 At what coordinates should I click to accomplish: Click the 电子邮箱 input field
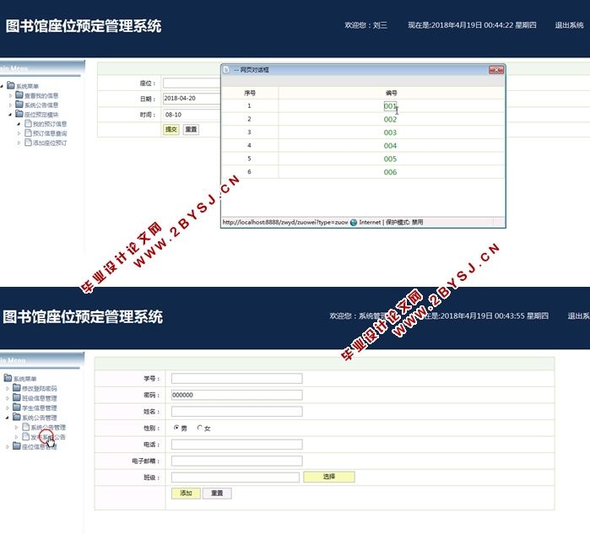tap(236, 461)
